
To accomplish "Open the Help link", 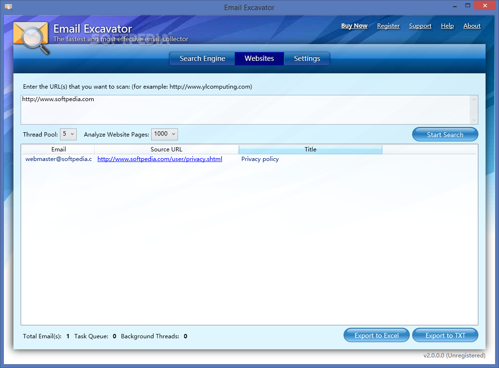I will click(x=447, y=26).
